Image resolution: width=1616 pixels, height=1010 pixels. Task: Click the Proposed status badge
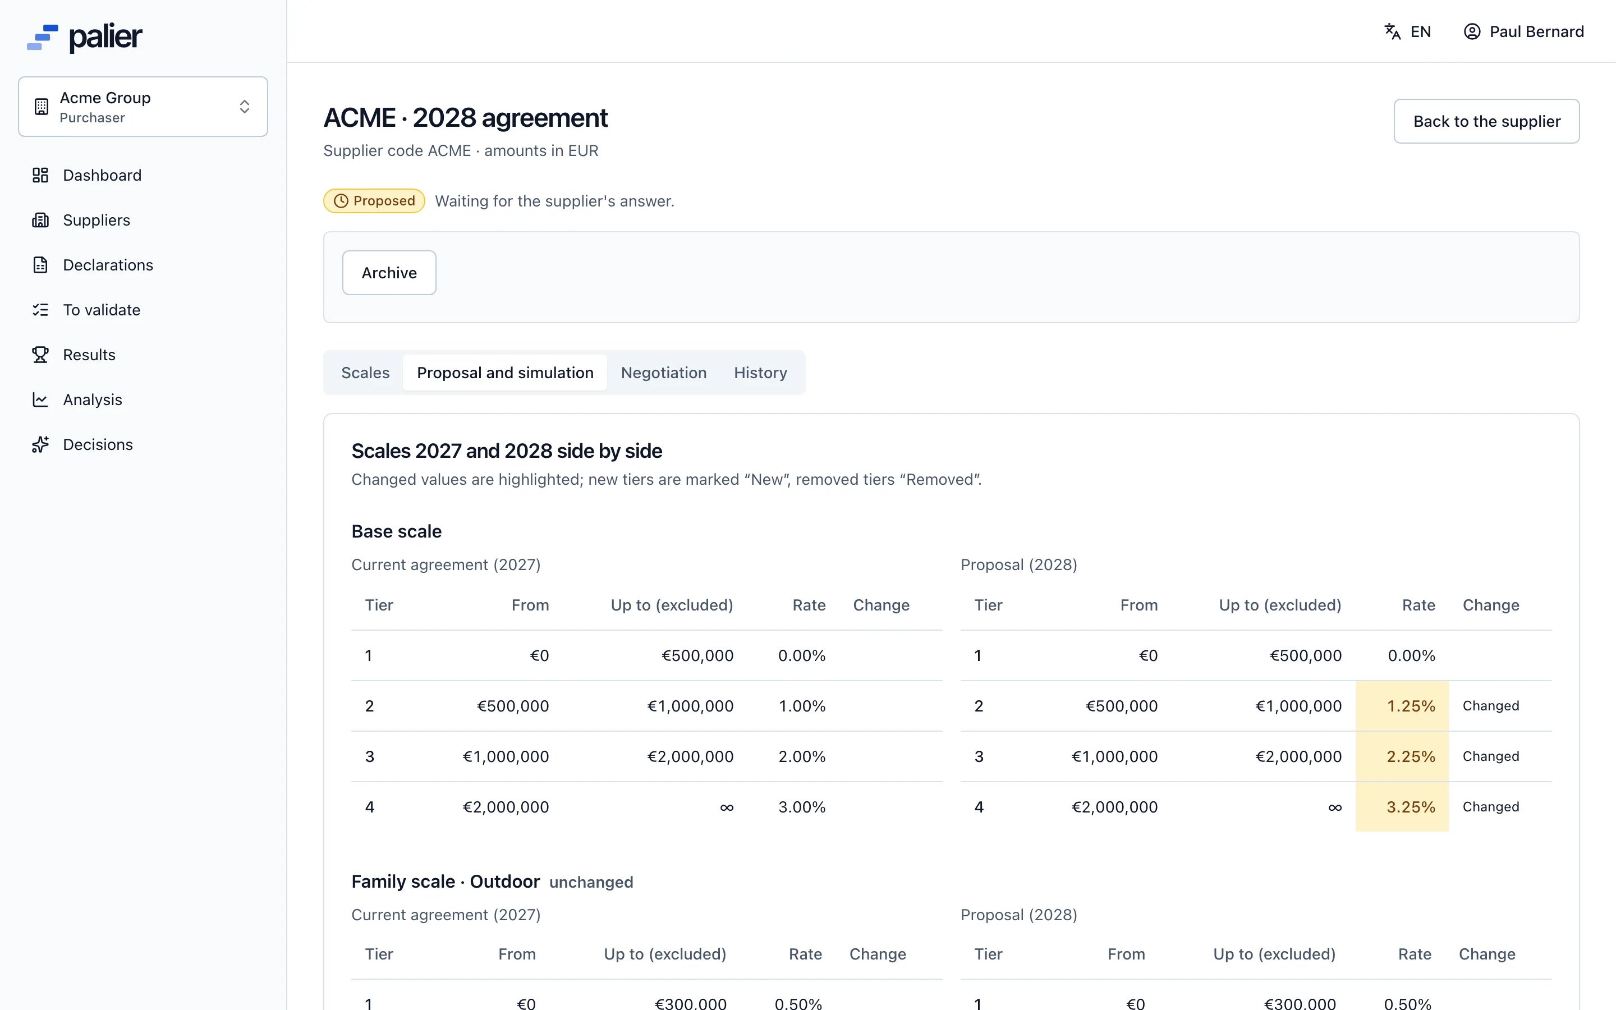(x=374, y=200)
